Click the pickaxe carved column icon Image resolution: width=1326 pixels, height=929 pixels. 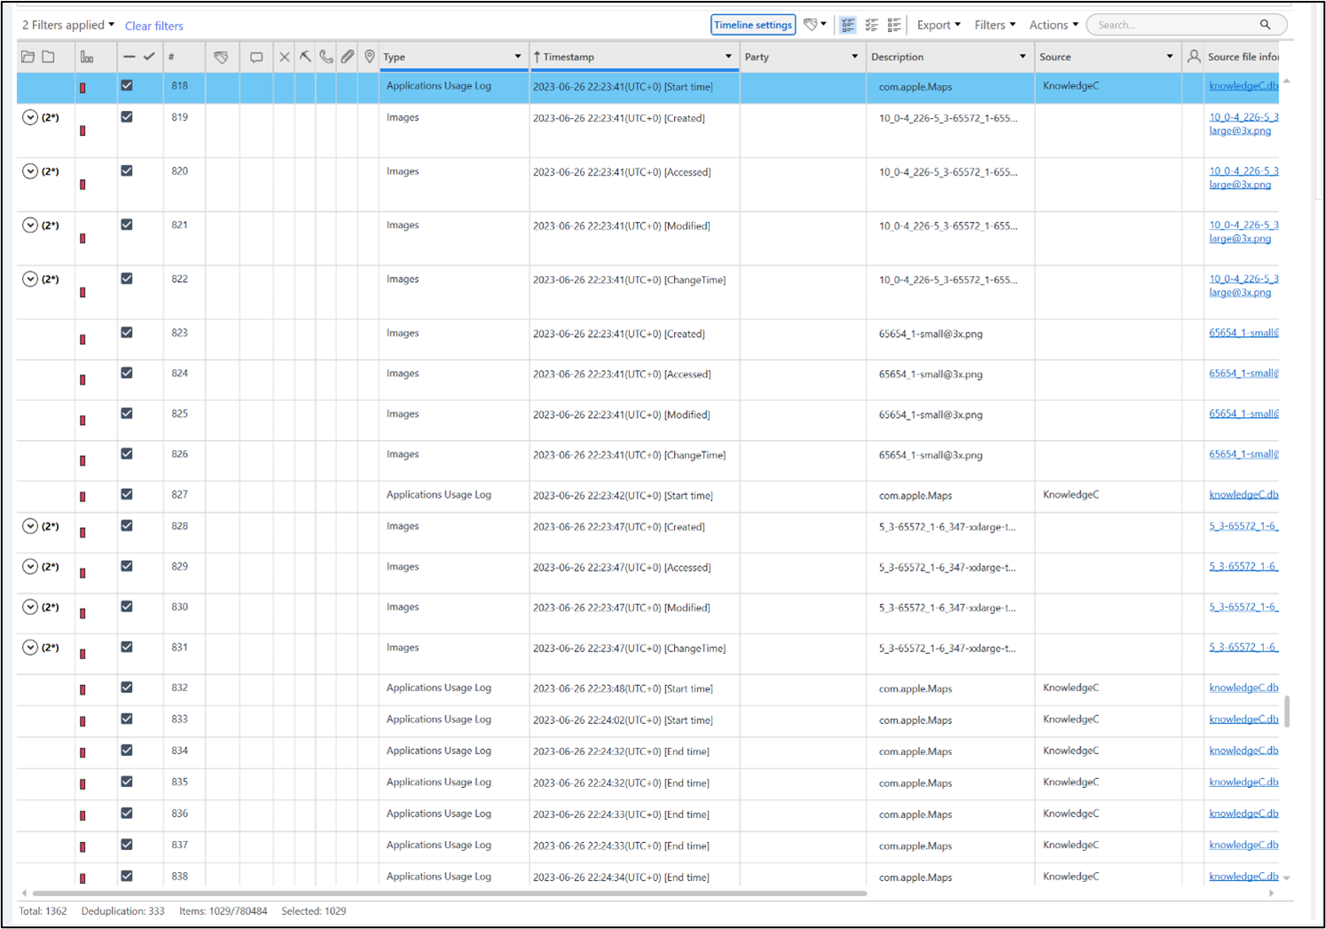click(x=305, y=57)
